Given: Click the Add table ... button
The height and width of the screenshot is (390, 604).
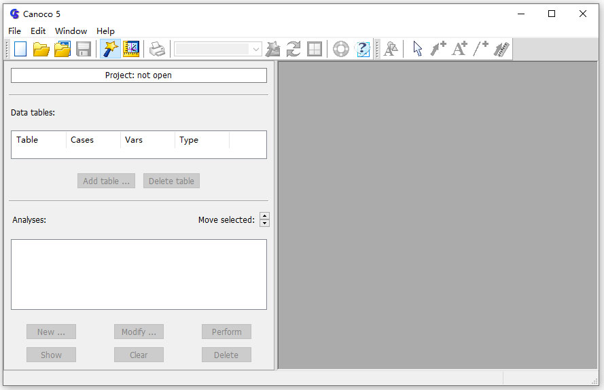Looking at the screenshot, I should 106,181.
